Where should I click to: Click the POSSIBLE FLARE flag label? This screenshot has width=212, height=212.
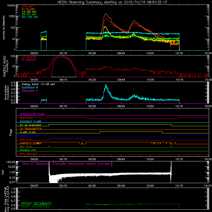(30, 122)
